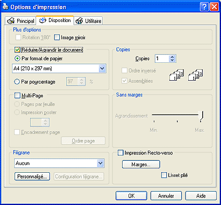Click the Disposition tab layout icon
Image resolution: width=221 pixels, height=205 pixels.
coord(42,20)
